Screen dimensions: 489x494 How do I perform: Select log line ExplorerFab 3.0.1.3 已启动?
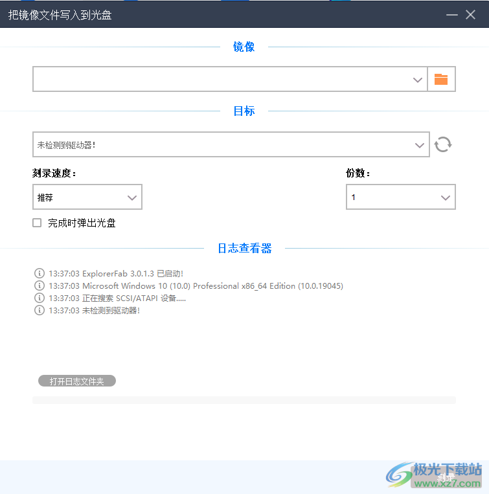click(x=116, y=273)
